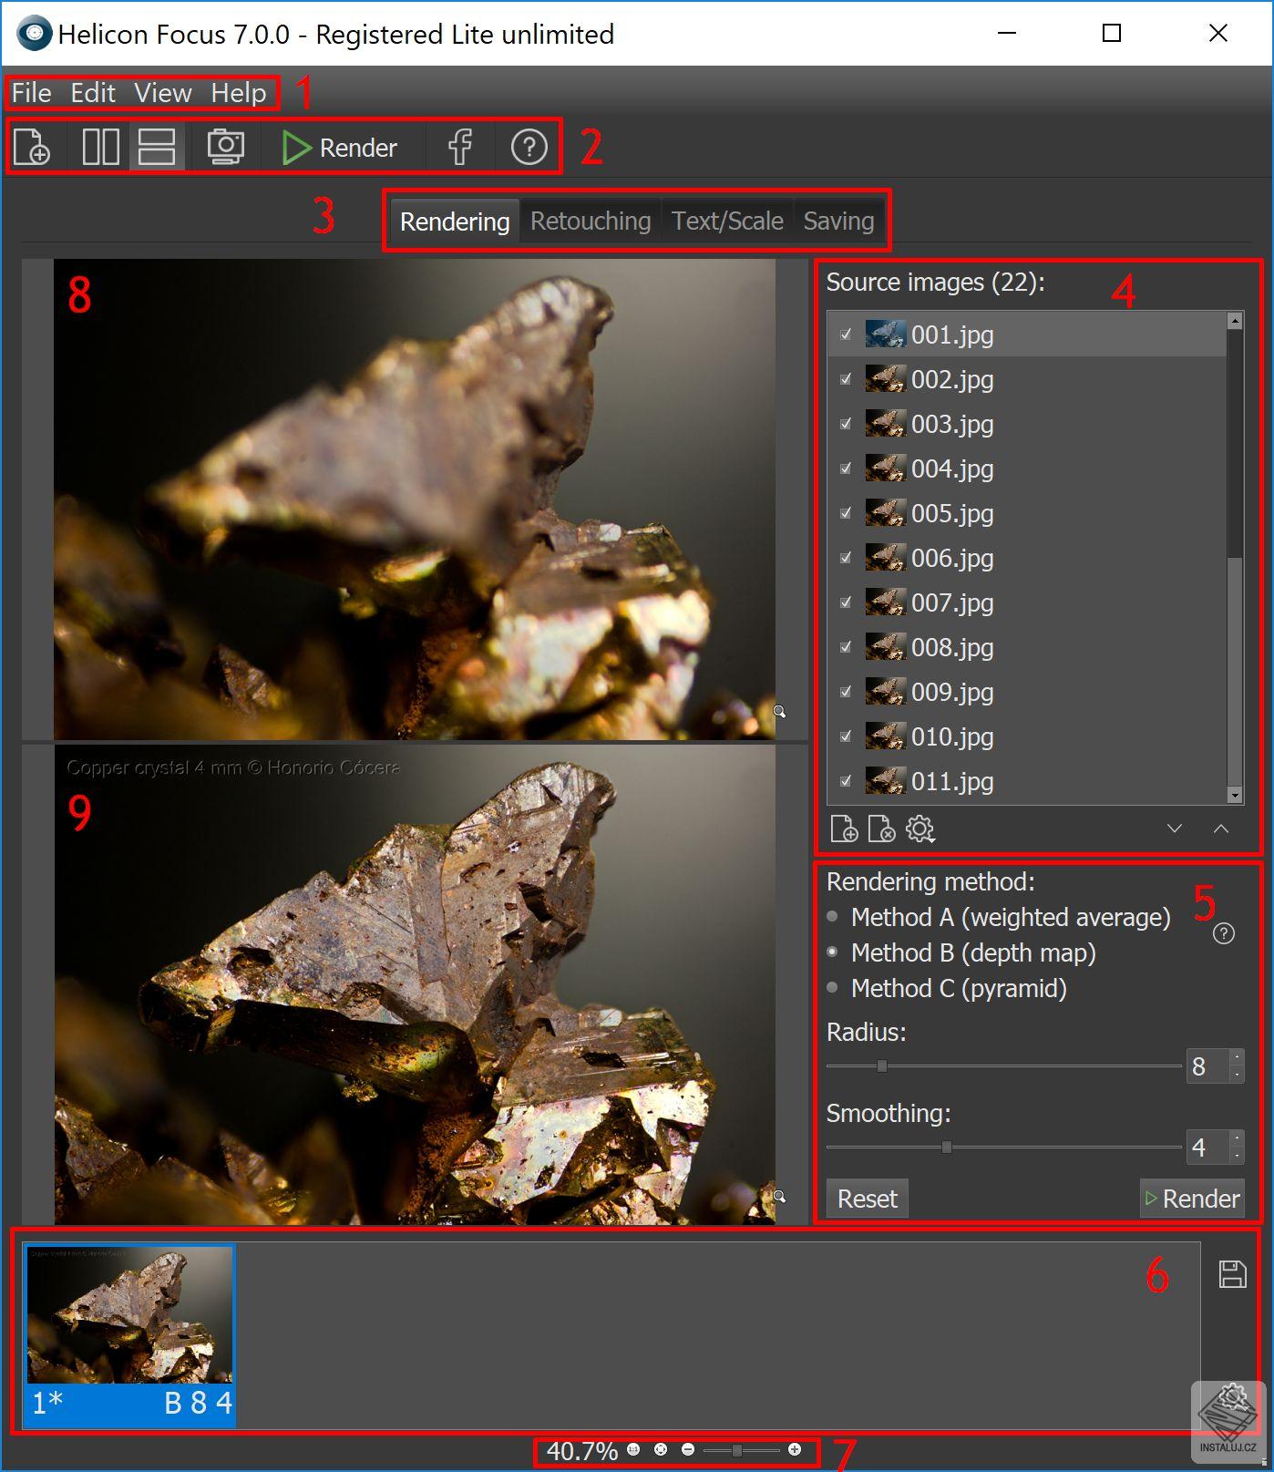Click the magnifier icon on the upper source preview
The image size is (1274, 1472).
779,711
